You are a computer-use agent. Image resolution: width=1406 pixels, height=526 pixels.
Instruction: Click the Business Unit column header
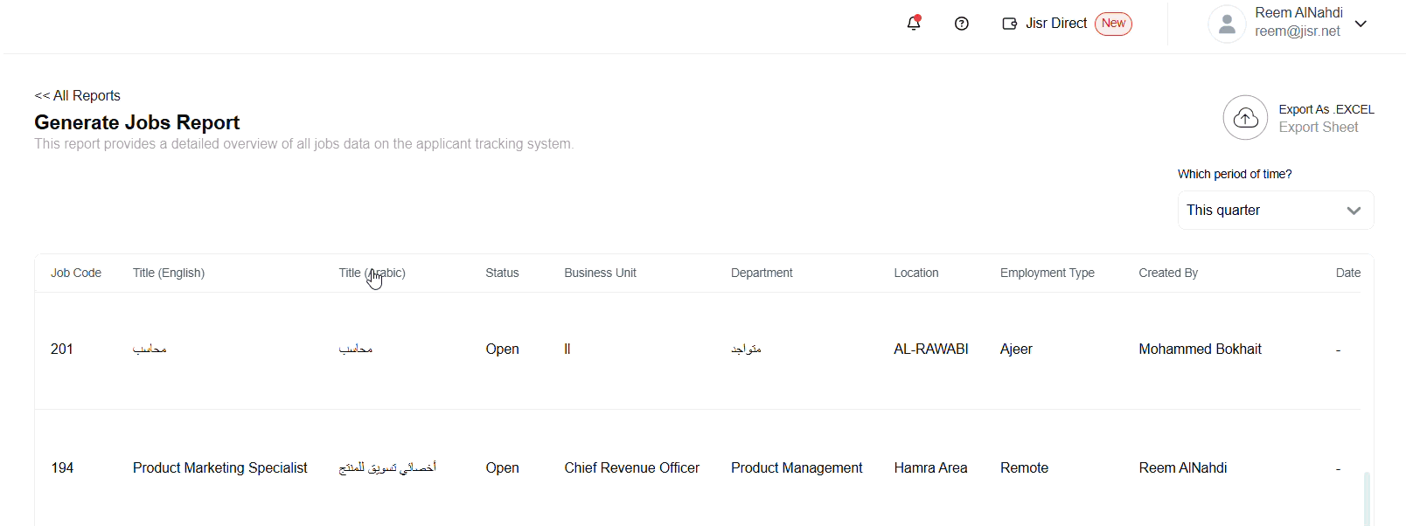tap(600, 273)
